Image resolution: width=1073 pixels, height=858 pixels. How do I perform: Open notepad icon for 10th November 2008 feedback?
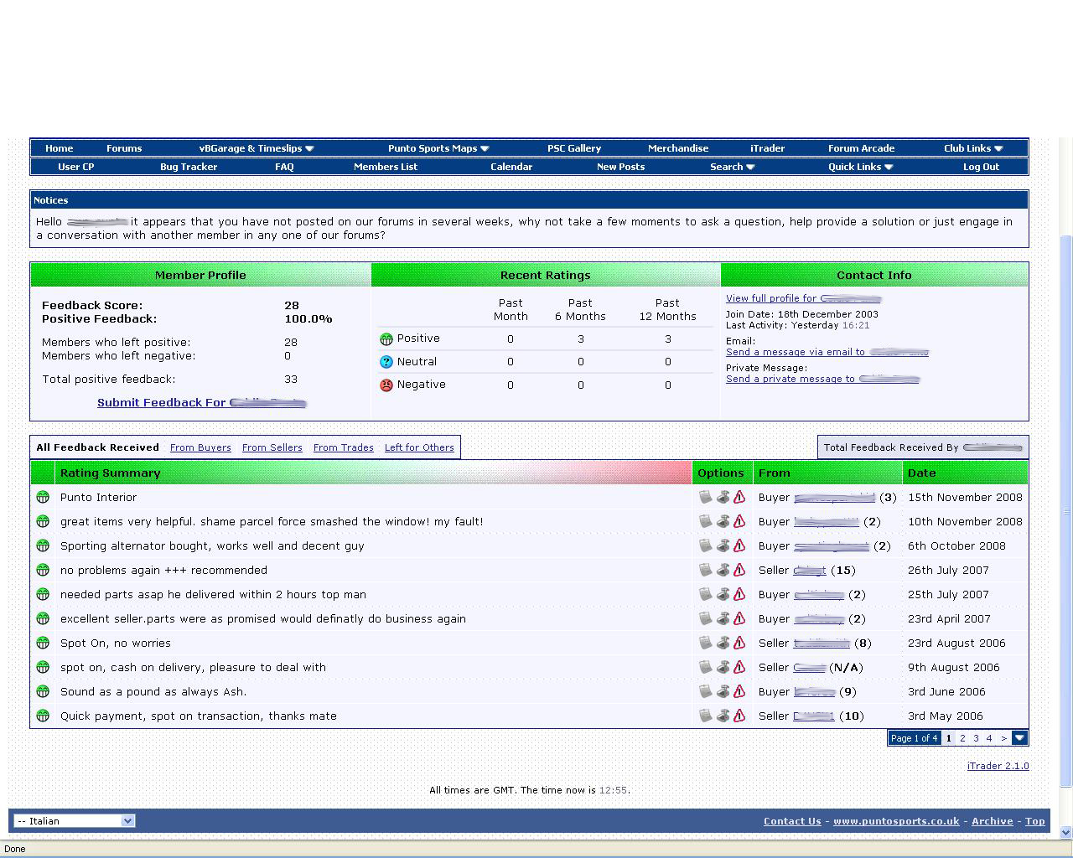706,521
